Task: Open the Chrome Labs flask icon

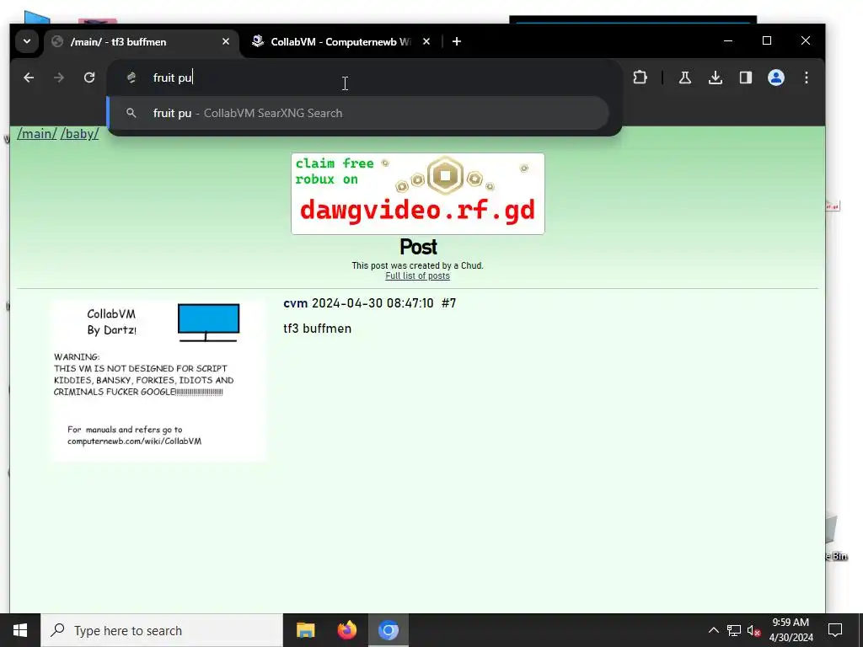Action: tap(684, 78)
